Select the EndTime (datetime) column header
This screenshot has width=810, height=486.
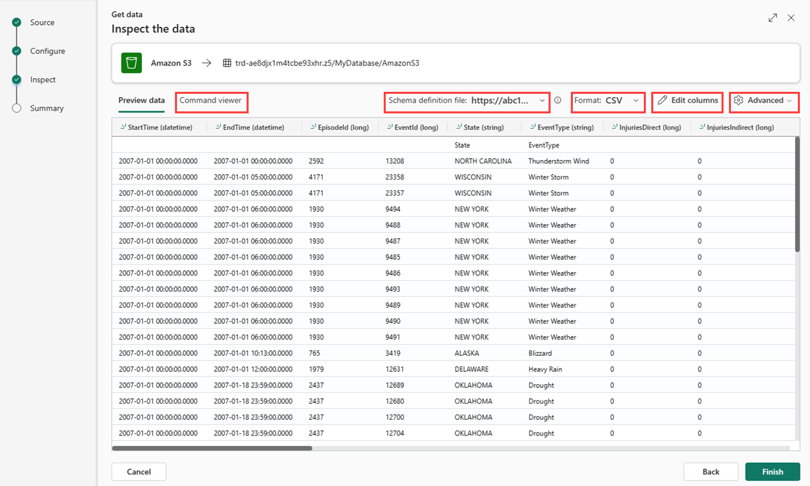point(253,127)
